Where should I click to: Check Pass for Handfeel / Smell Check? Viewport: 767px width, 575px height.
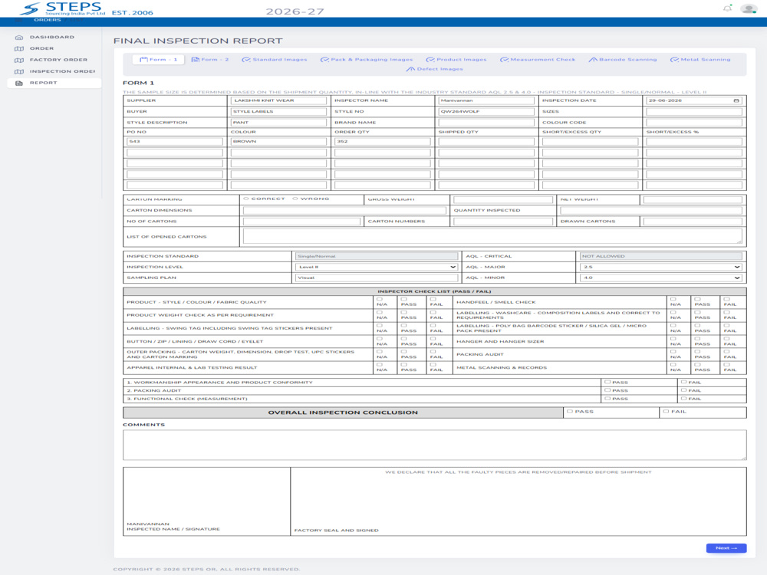click(x=697, y=299)
